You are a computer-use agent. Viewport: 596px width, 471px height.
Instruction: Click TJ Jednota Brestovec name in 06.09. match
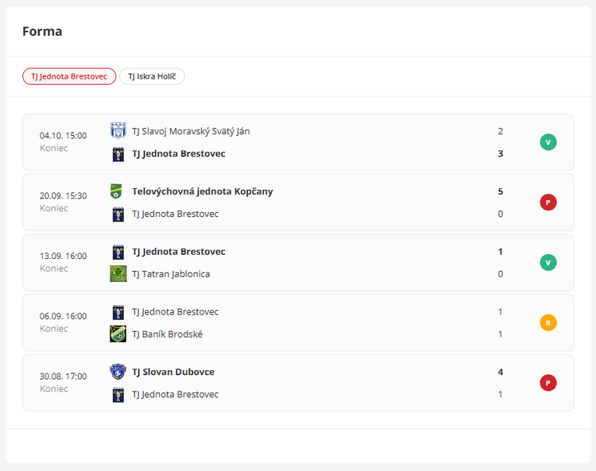(x=176, y=312)
